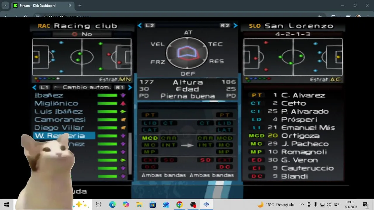
Task: Click the EI badge beside Cauteruccio
Action: pos(256,168)
